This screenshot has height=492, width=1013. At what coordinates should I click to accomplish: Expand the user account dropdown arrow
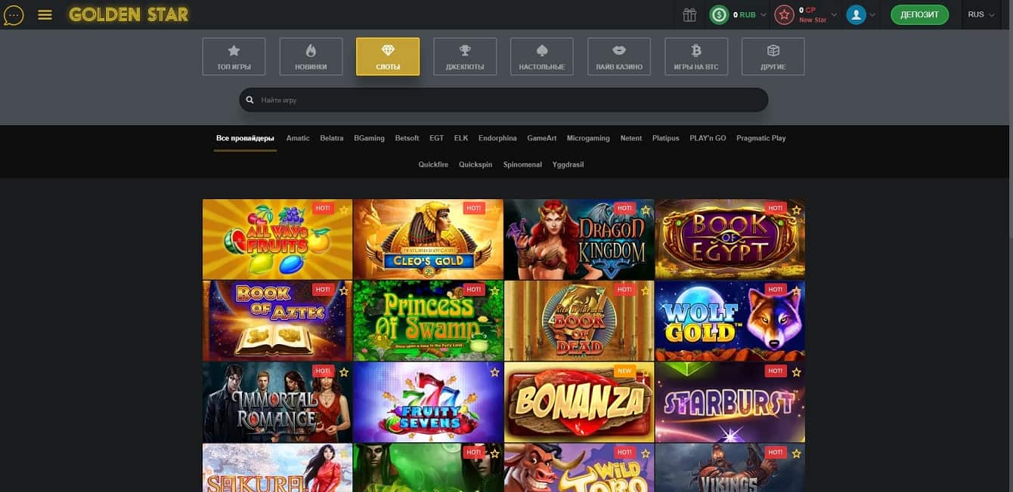pyautogui.click(x=873, y=14)
